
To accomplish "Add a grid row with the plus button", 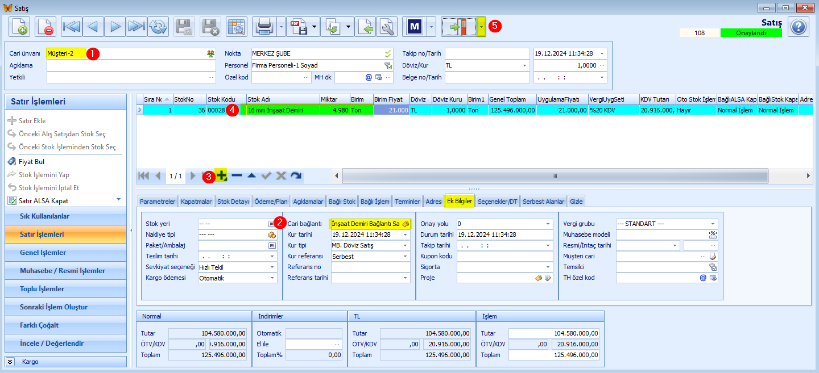I will pos(222,176).
